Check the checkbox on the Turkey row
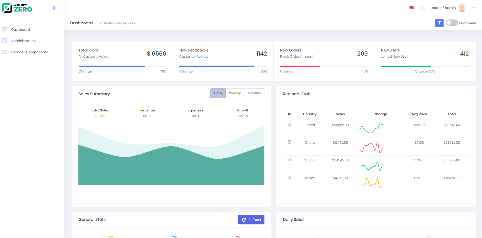482x238 pixels. tap(289, 177)
